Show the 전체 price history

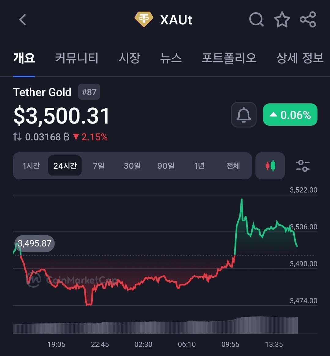(233, 166)
